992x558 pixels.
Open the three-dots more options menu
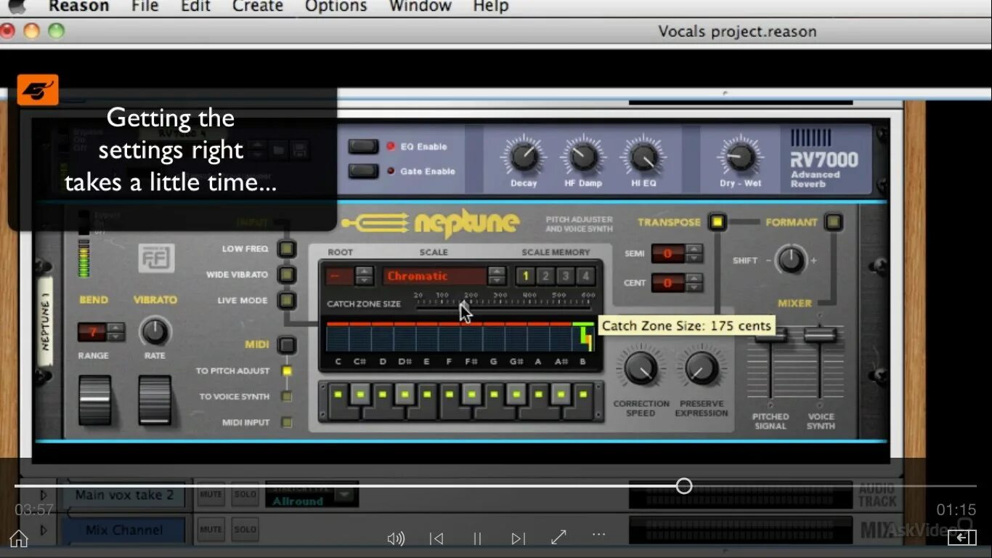click(598, 534)
